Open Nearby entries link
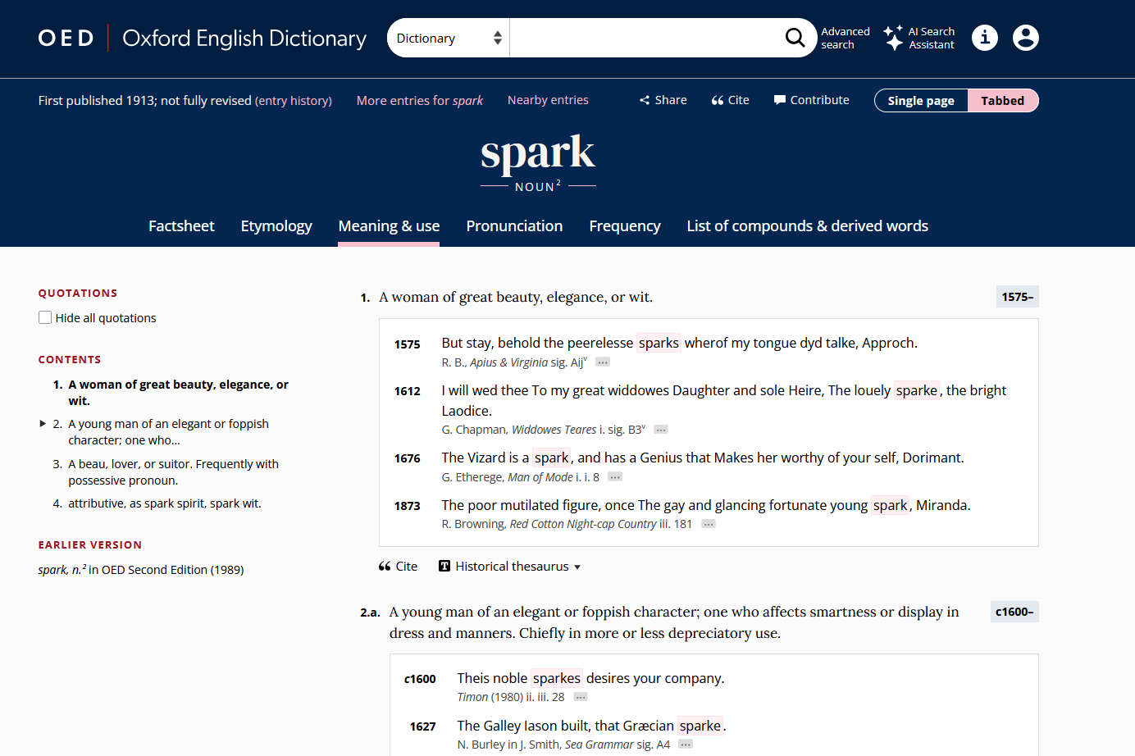The width and height of the screenshot is (1135, 756). [548, 100]
